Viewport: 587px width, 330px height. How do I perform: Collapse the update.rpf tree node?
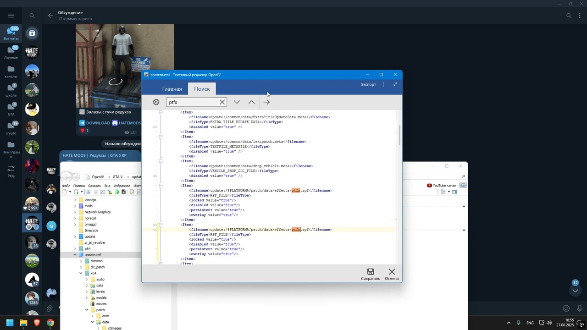pos(75,255)
